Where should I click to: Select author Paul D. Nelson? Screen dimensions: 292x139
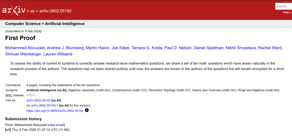[178, 48]
